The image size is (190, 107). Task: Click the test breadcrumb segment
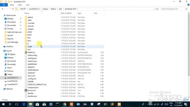tap(60, 9)
